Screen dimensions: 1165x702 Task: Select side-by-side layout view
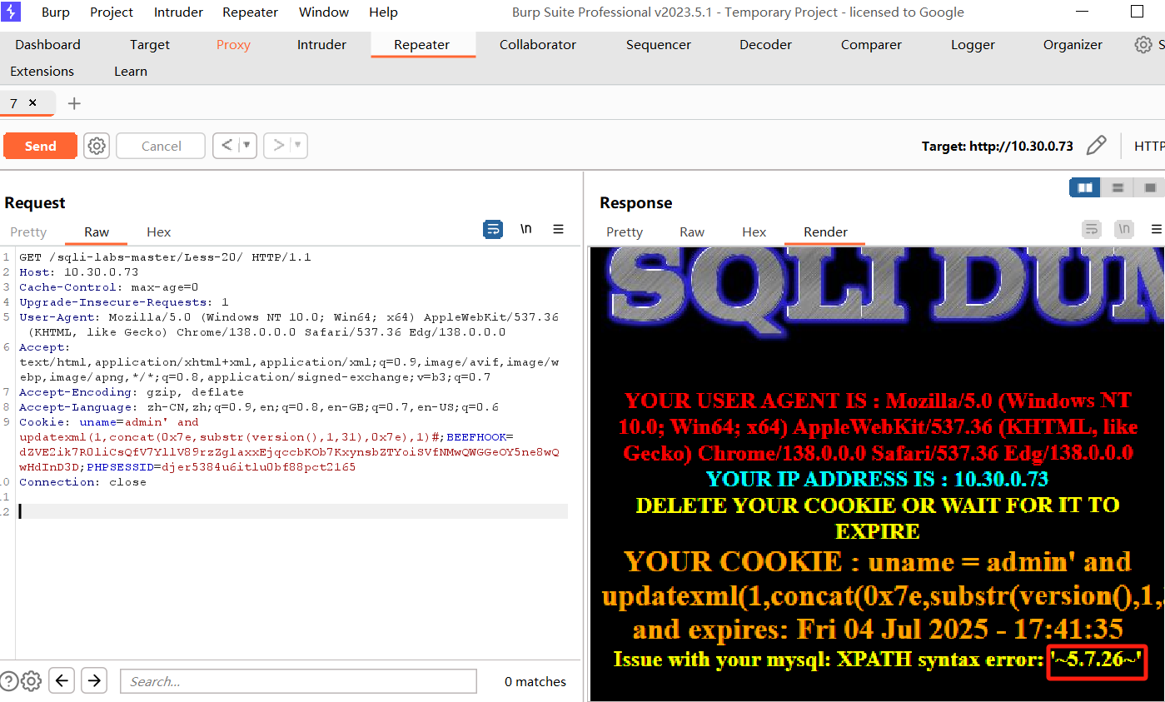(1085, 187)
